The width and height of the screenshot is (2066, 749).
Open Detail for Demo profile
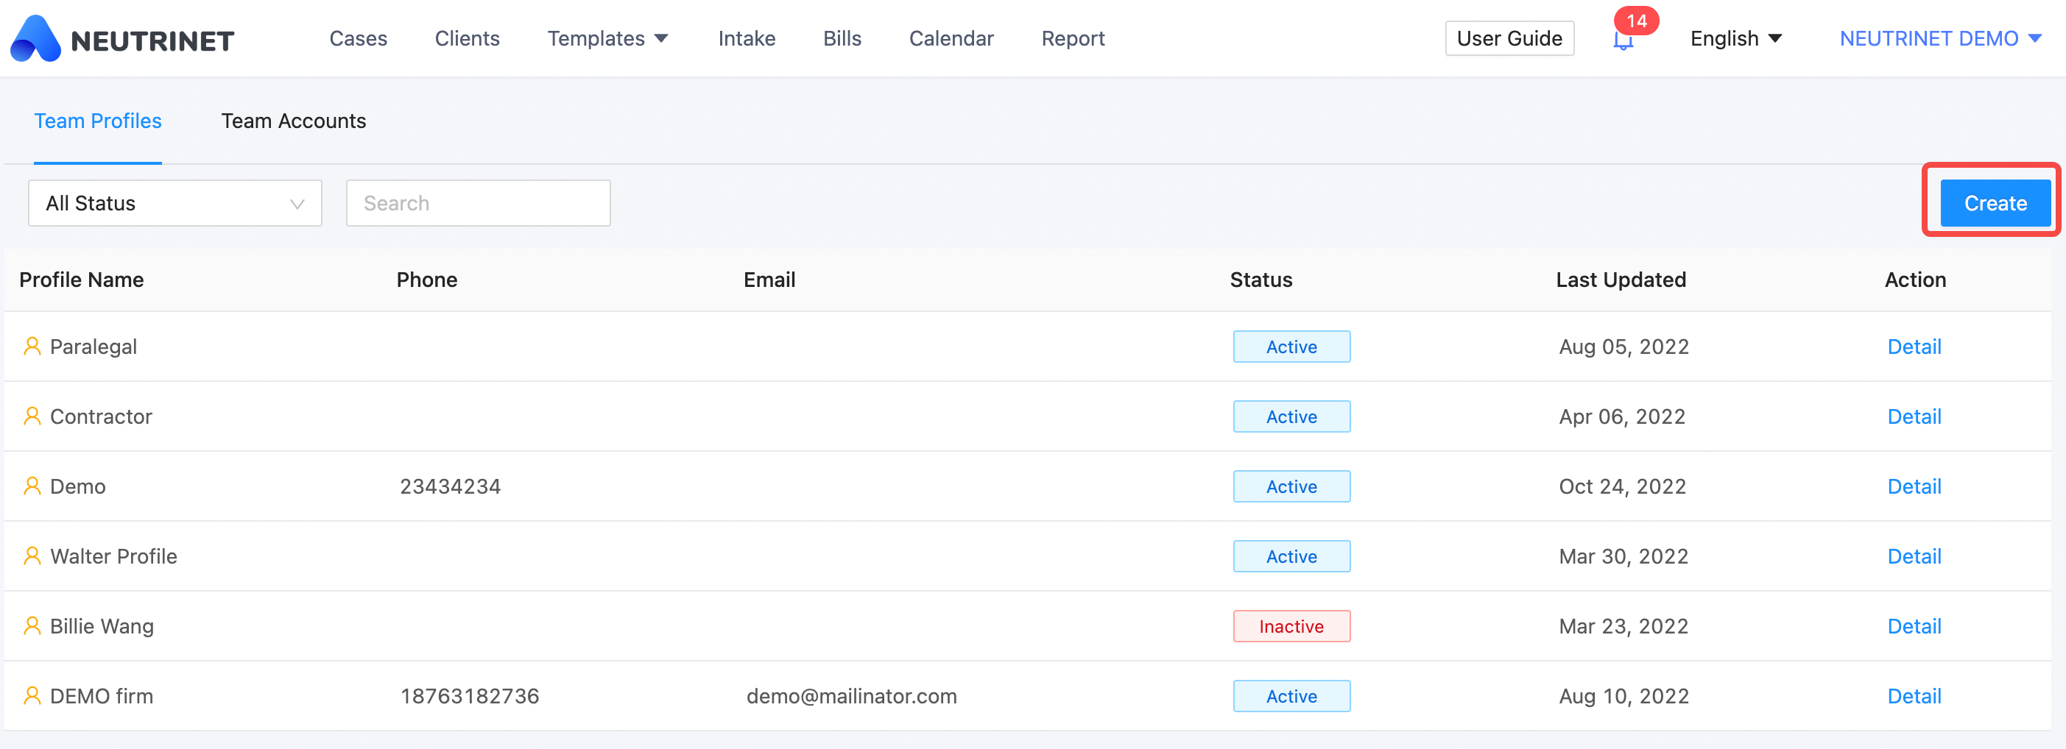point(1914,486)
